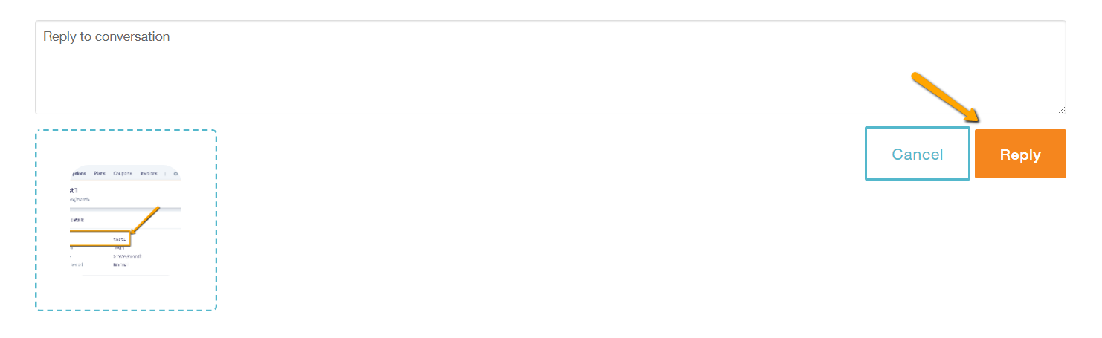Click the gear icon in the thumbnail

tap(176, 174)
